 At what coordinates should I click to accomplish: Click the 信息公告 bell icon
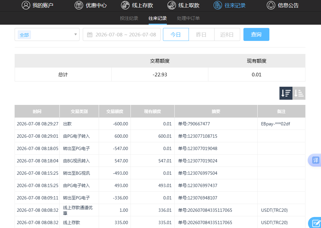[271, 5]
